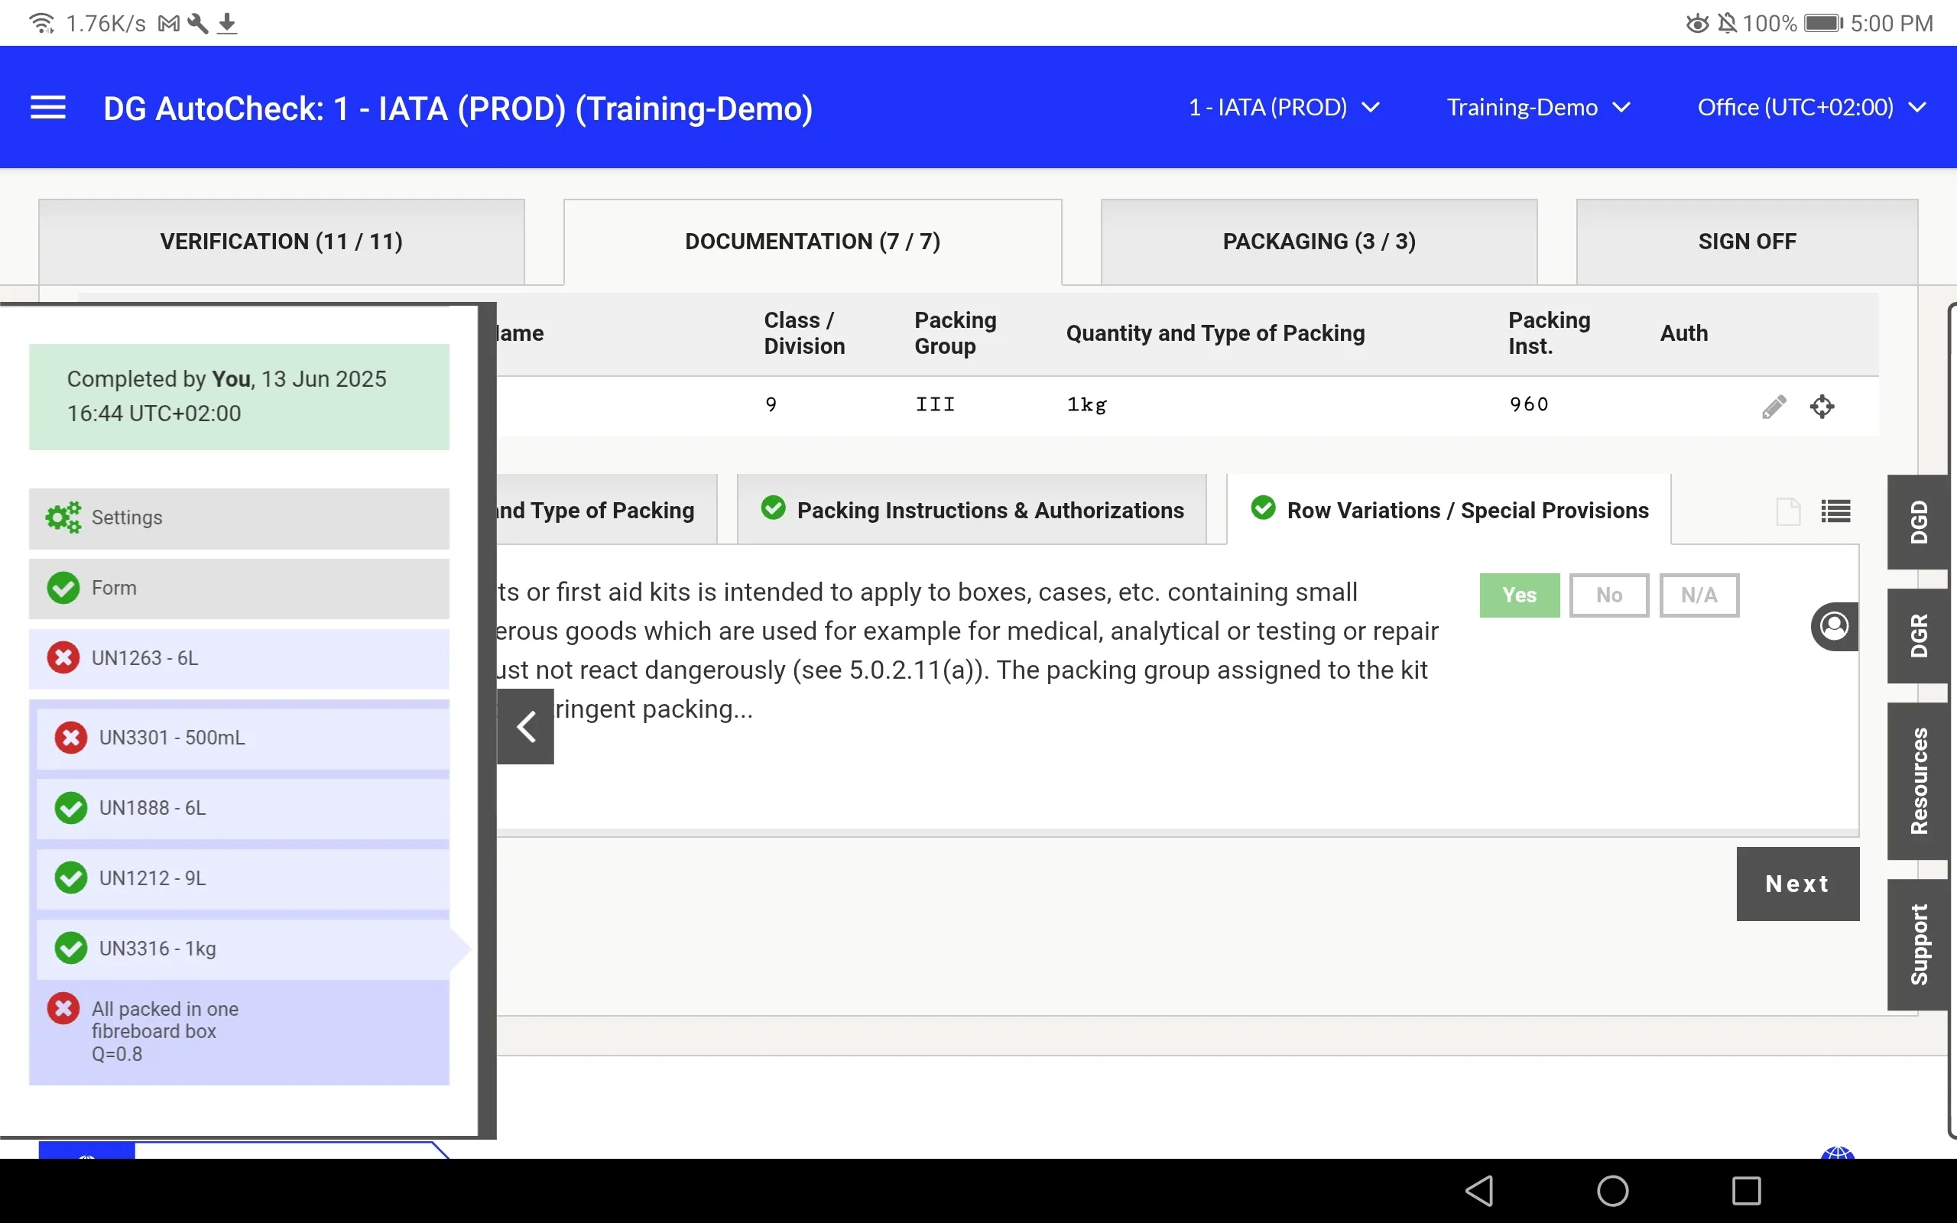Open the Resources side panel

point(1920,781)
